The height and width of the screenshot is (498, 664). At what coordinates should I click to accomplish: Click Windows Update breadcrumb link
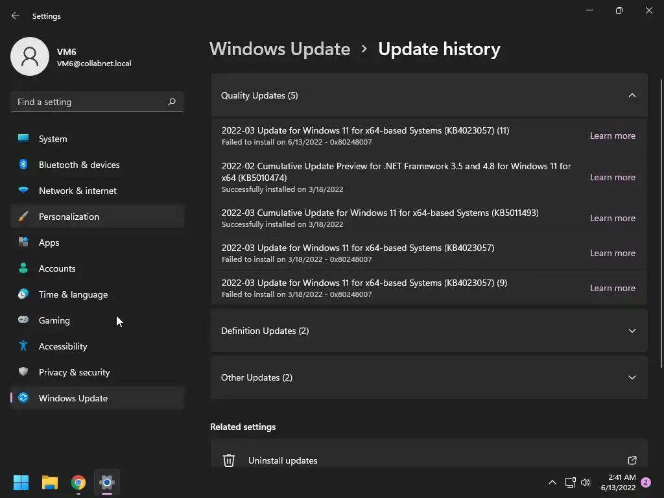[280, 49]
